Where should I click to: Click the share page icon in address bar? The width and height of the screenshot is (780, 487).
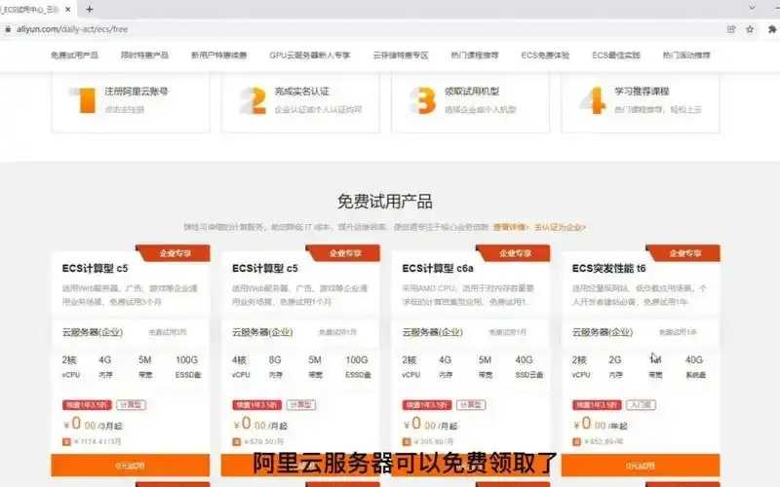pyautogui.click(x=731, y=29)
